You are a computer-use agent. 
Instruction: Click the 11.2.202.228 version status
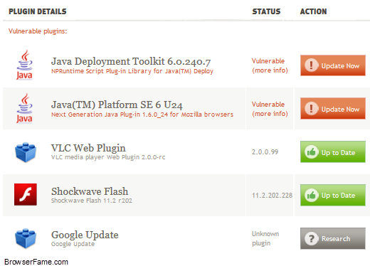pyautogui.click(x=272, y=196)
